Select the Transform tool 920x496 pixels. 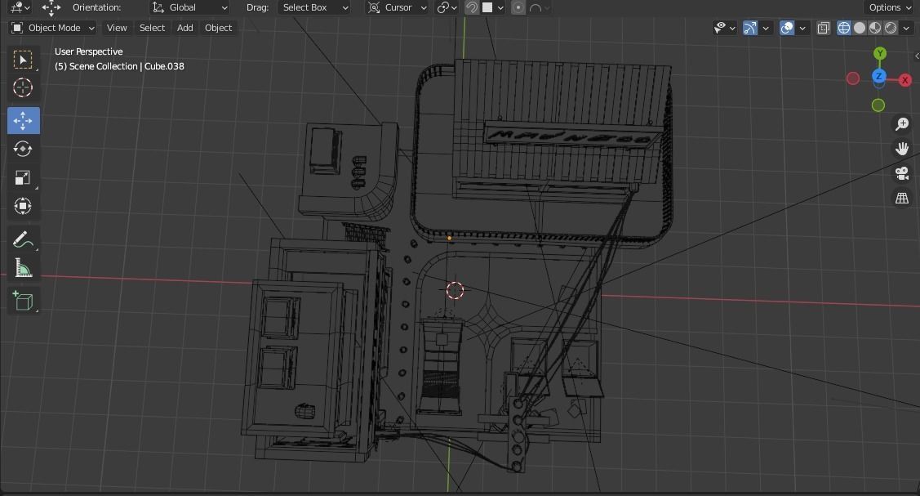[23, 206]
